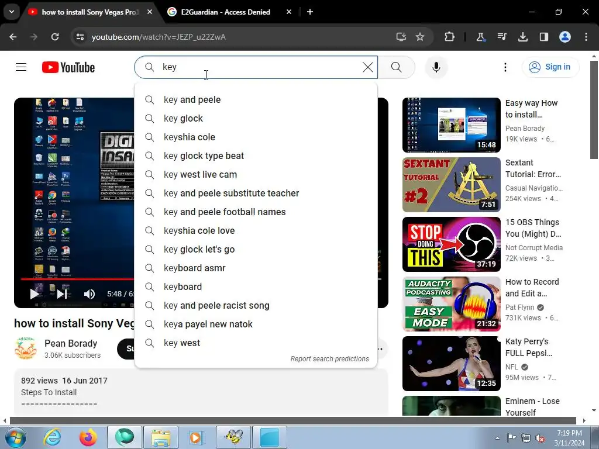Pick 'keyboard asmr' suggestion
The width and height of the screenshot is (599, 449).
coord(256,268)
